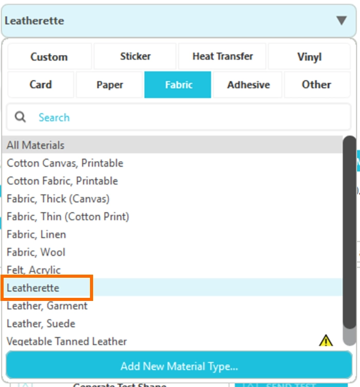
Task: Click warning icon beside Vegetable Tanned Leather
Action: tap(326, 341)
